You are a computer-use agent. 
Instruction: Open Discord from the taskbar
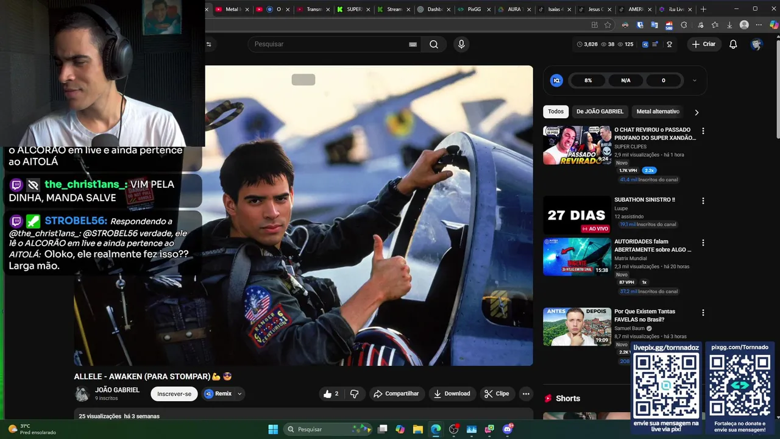click(x=508, y=429)
